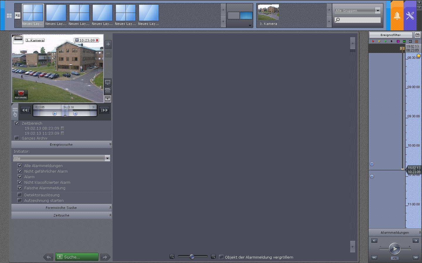Step to next frame in Alarmmeldungen panel
This screenshot has height=263, width=422.
click(416, 240)
